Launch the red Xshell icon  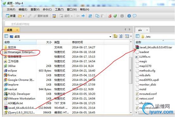110,16
